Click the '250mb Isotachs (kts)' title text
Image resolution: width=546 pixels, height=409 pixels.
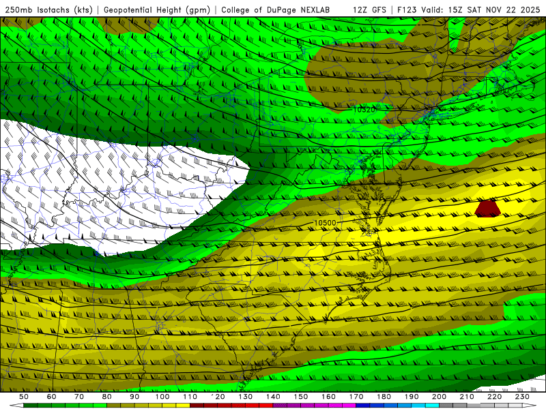(49, 10)
